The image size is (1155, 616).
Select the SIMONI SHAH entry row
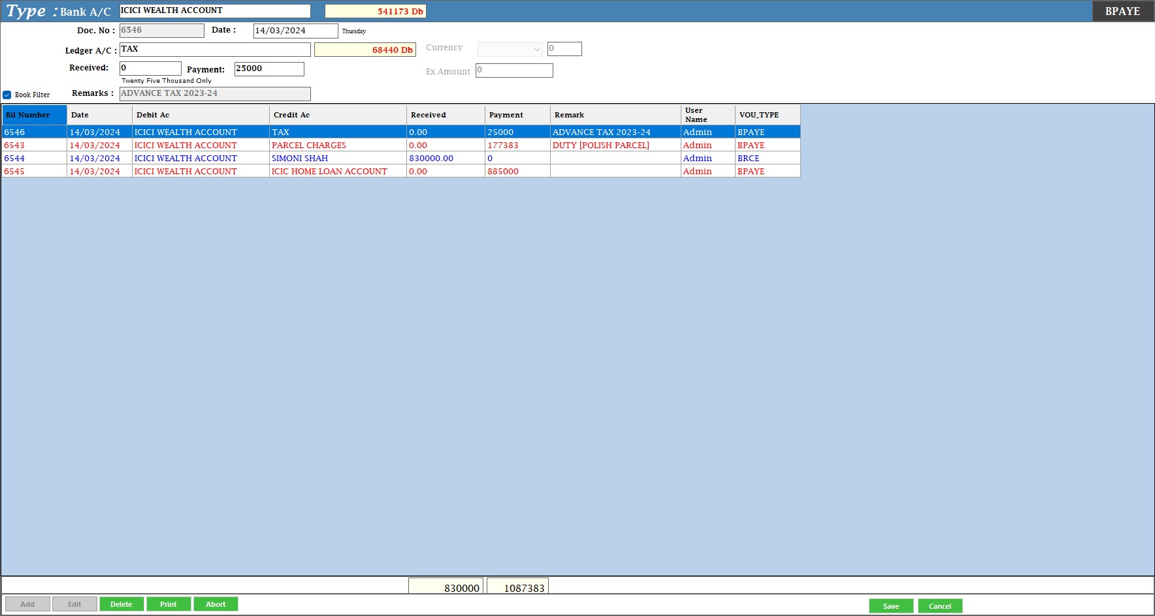tap(300, 159)
